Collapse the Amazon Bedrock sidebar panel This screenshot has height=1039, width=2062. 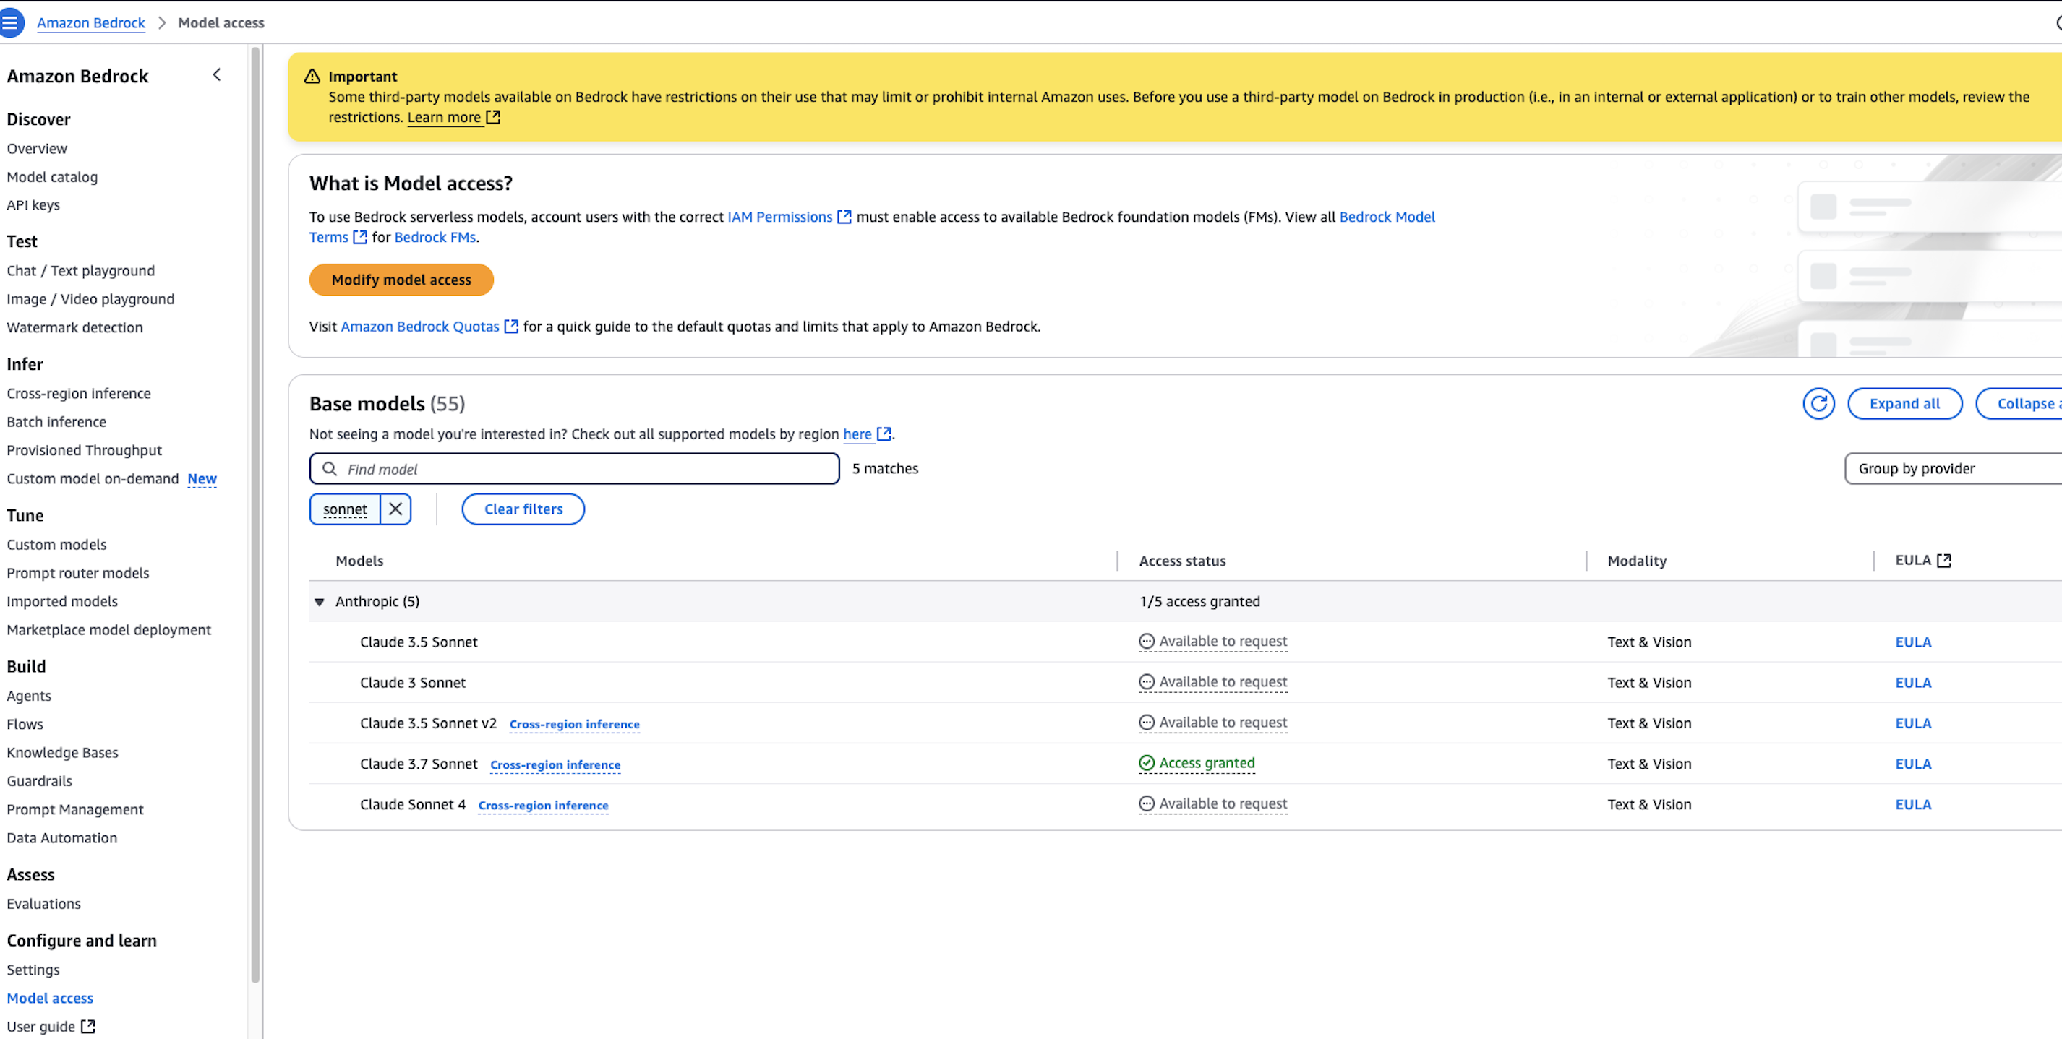216,74
